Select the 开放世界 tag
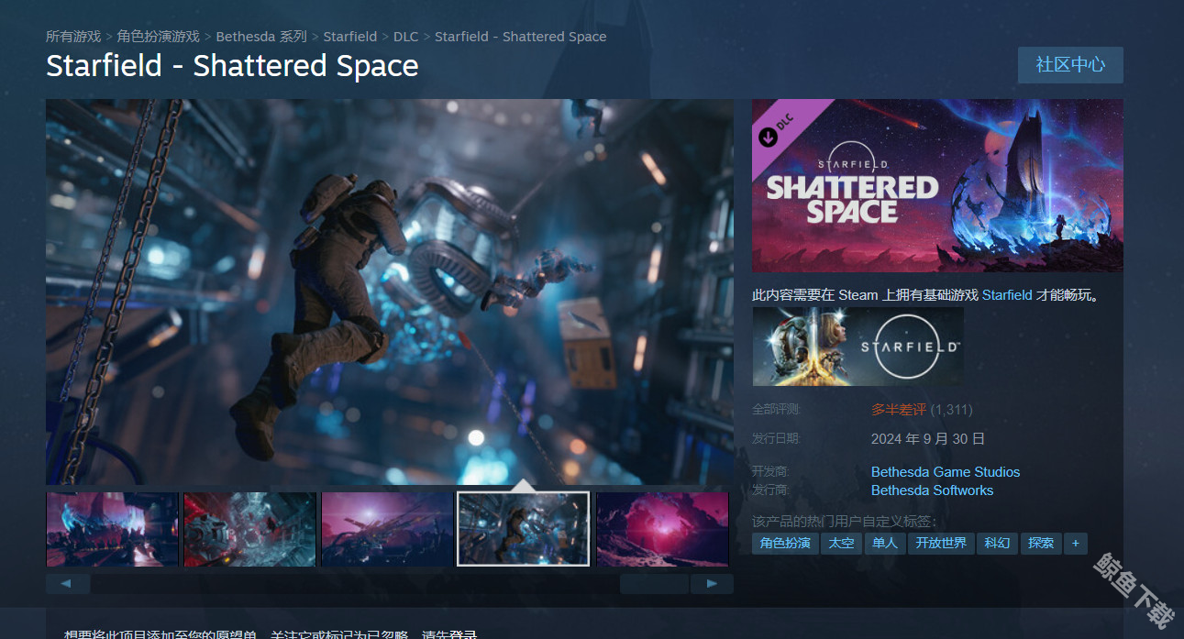The image size is (1184, 639). pos(941,543)
